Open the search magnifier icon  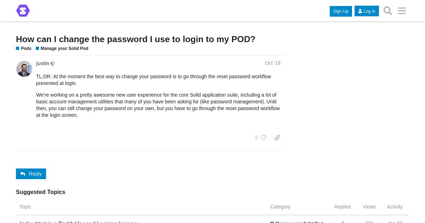coord(388,11)
